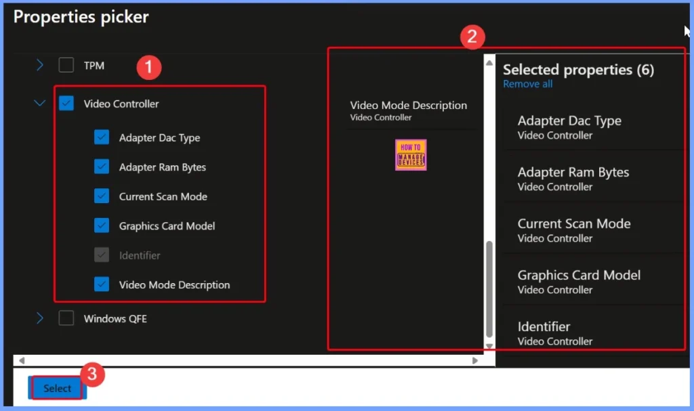Click the Graphics Card Model tree label
The image size is (694, 411).
167,226
